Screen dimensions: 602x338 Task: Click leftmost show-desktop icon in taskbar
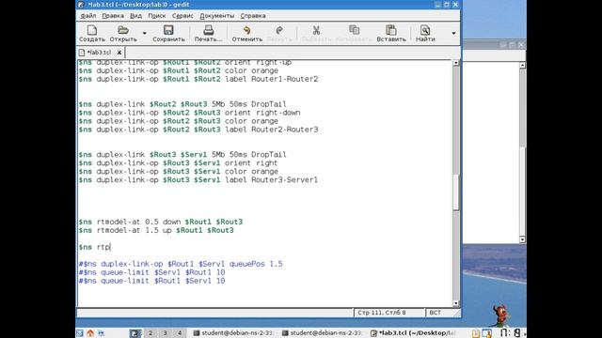80,333
